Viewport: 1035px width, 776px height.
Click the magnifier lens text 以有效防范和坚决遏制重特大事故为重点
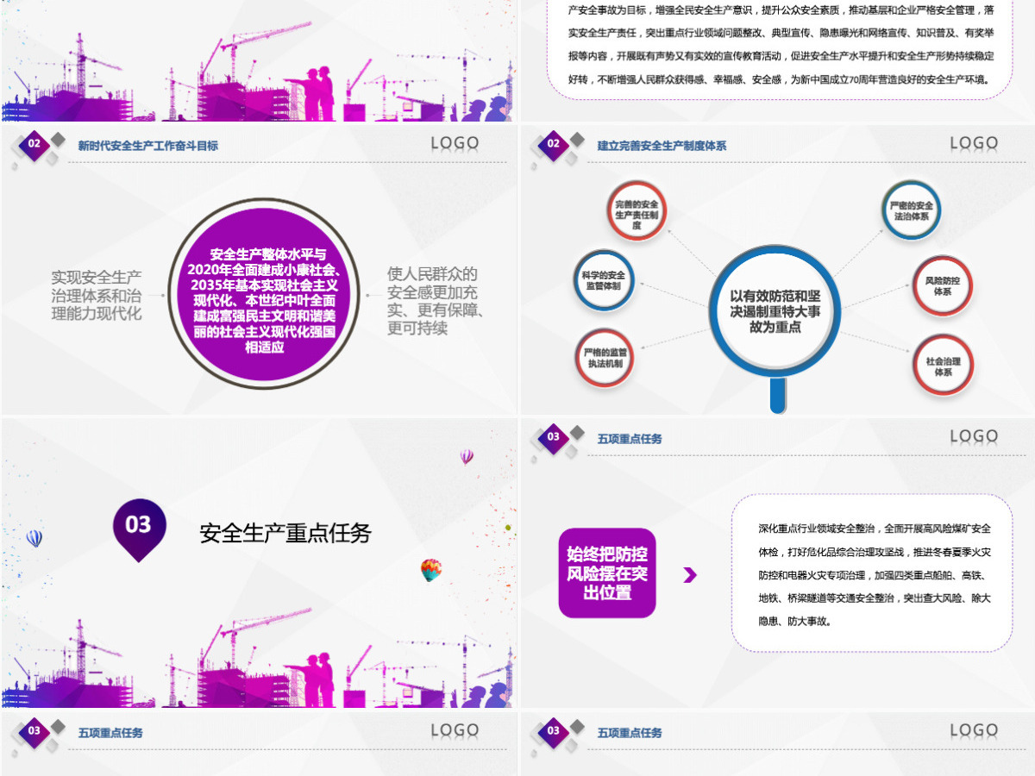coord(775,311)
